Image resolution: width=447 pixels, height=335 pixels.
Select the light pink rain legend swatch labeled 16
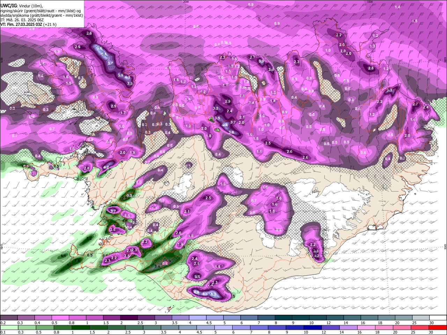[366, 327]
